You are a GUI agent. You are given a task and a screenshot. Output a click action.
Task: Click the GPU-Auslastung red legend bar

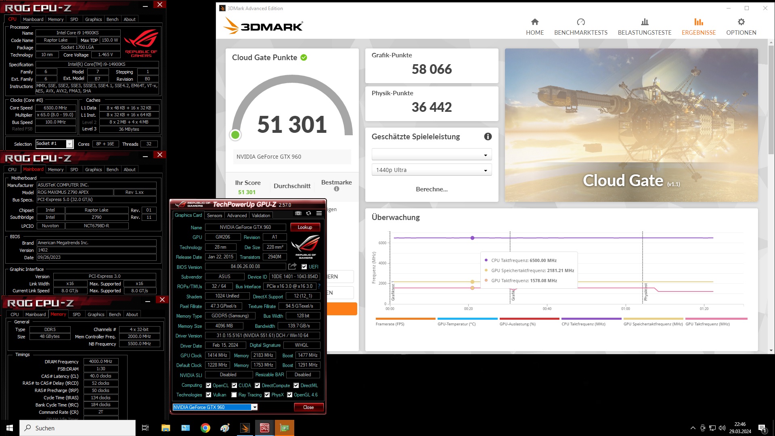tap(530, 319)
